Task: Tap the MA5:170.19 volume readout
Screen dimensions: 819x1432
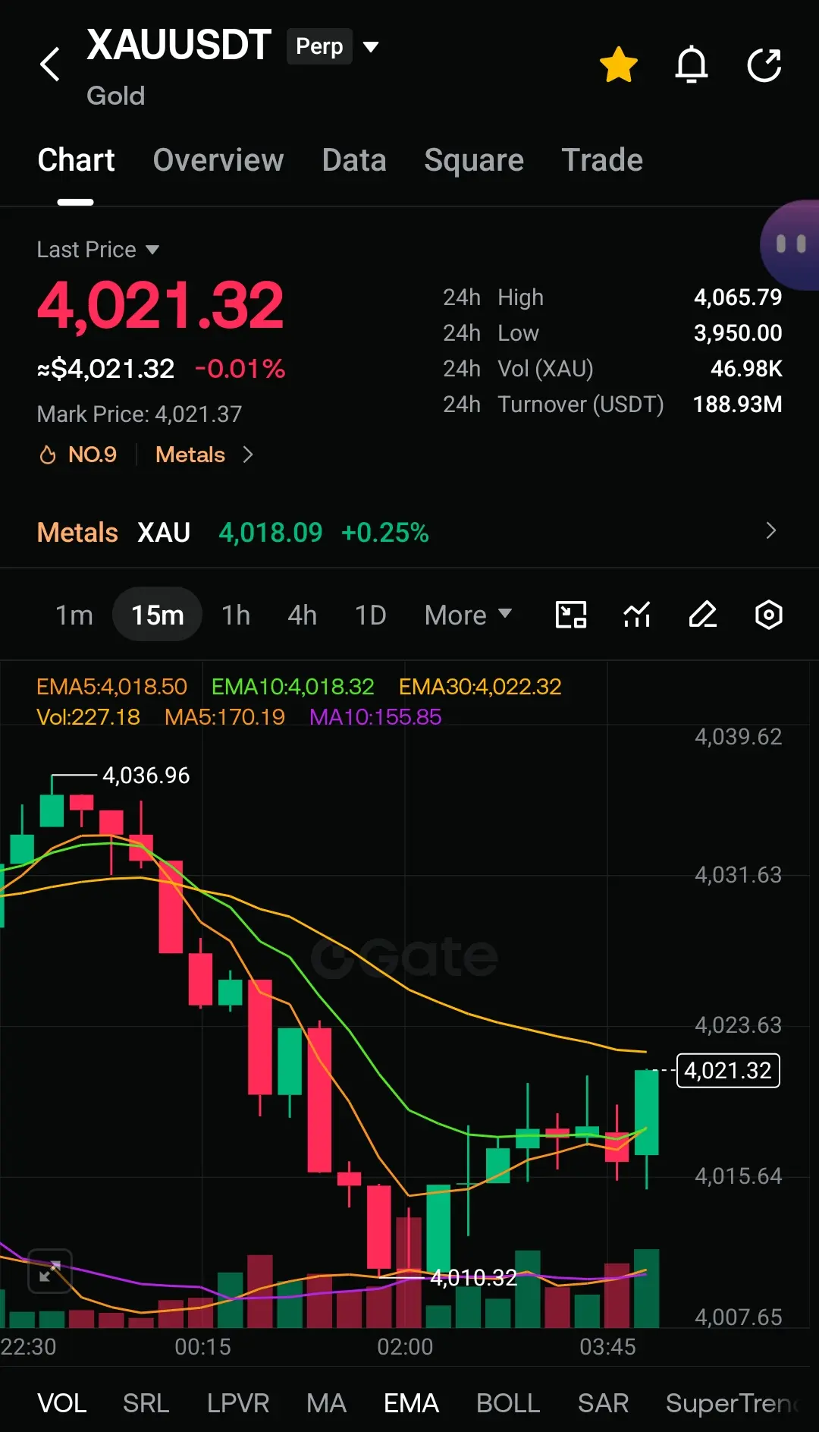Action: tap(224, 717)
